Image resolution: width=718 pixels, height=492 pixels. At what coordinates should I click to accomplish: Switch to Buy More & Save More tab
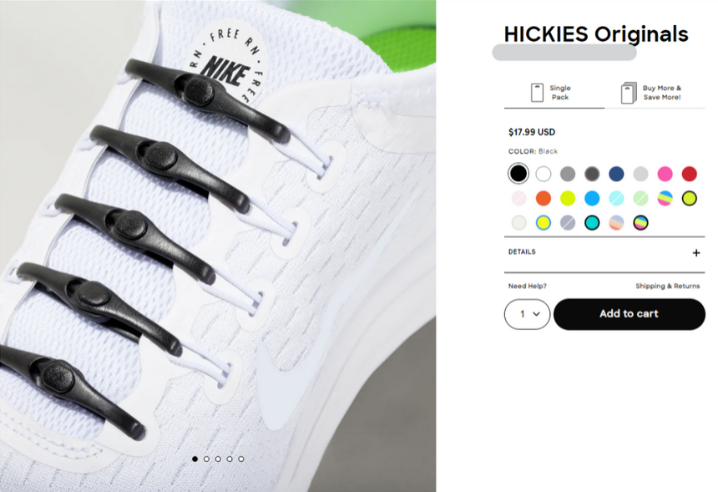(x=655, y=93)
